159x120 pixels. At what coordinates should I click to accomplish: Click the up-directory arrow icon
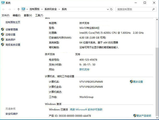pos(18,9)
